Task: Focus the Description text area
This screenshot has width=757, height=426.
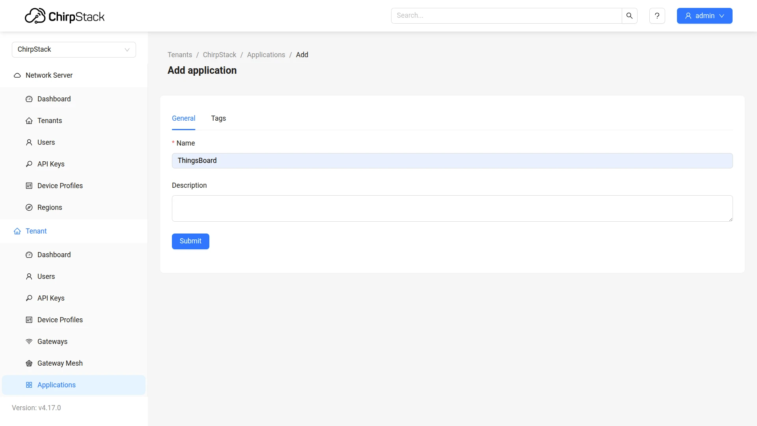Action: 452,208
